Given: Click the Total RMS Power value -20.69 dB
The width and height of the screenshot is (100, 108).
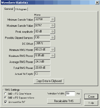Looking at the screenshot, I should coord(42,68).
